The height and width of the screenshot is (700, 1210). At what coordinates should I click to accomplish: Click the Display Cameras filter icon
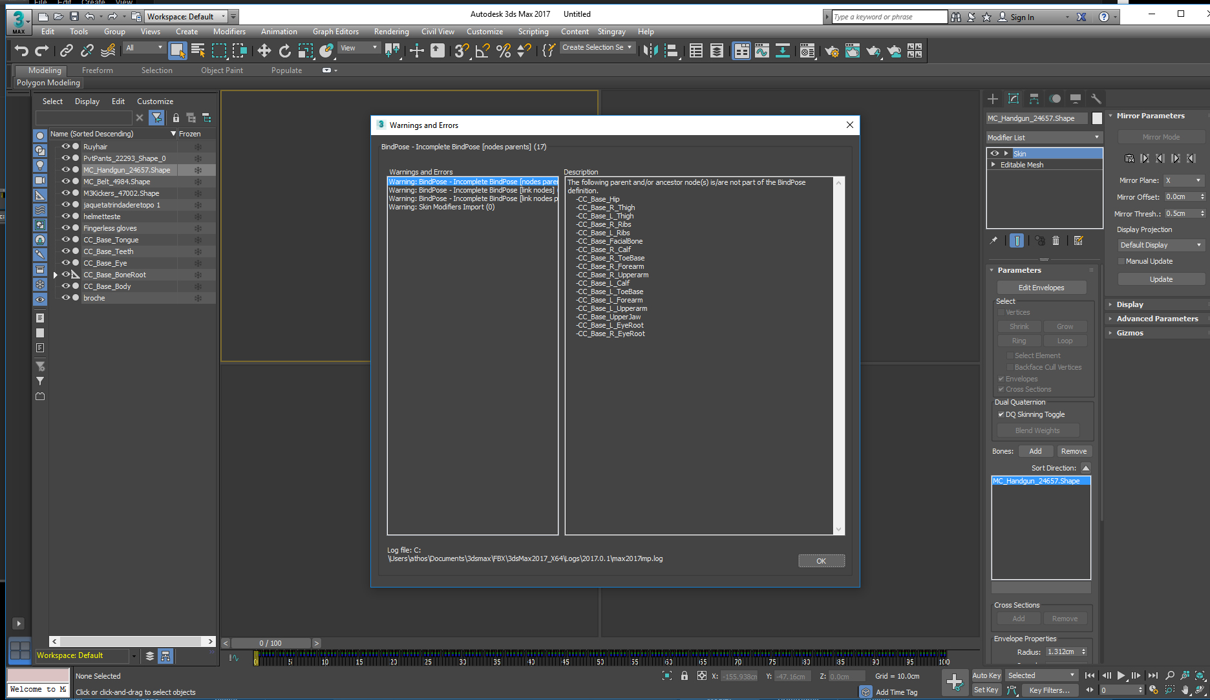pos(40,180)
